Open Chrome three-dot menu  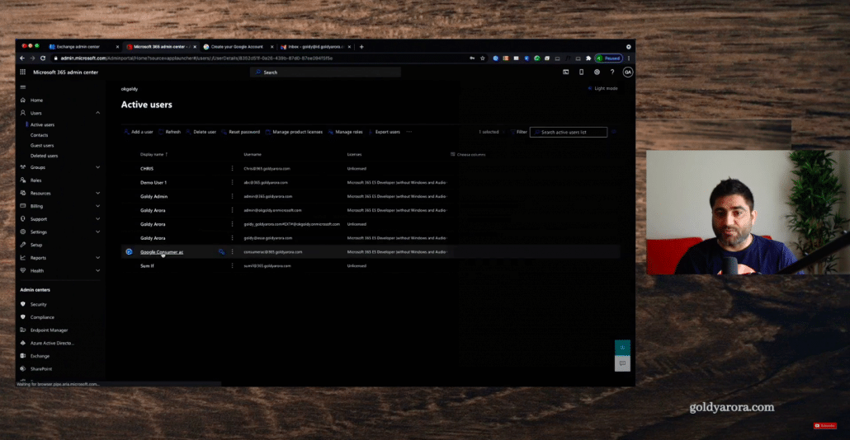[x=629, y=59]
